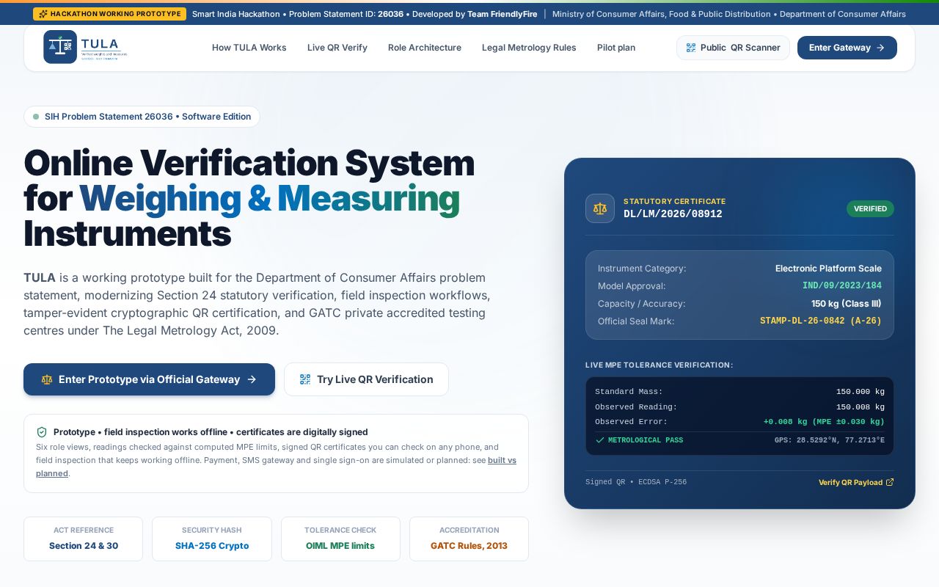
Task: Click QR icon in Public QR Scanner button
Action: [x=691, y=48]
